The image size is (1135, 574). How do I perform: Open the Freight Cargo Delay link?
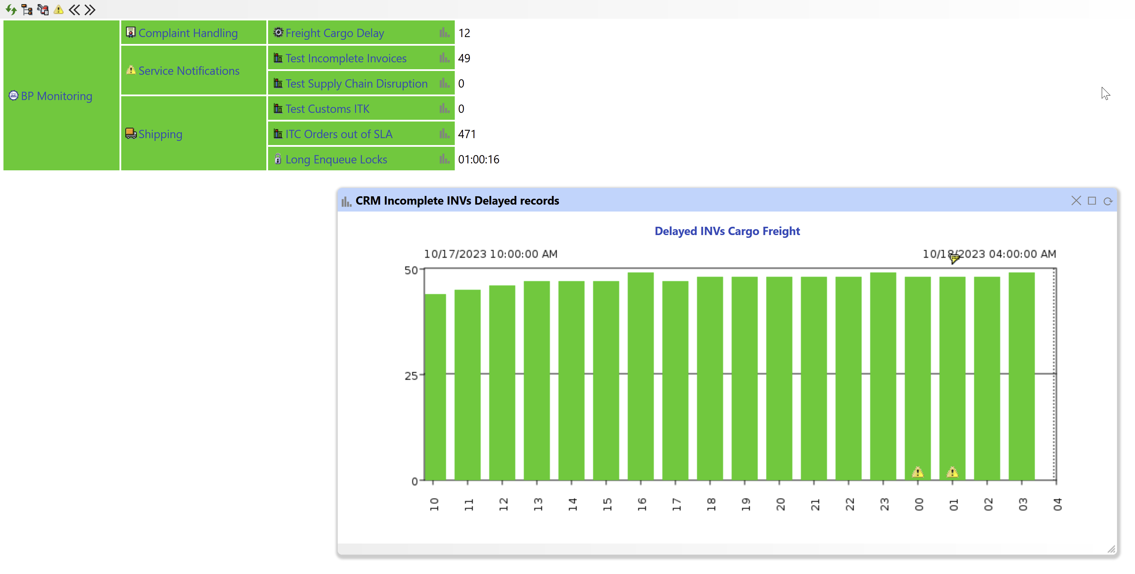tap(335, 32)
